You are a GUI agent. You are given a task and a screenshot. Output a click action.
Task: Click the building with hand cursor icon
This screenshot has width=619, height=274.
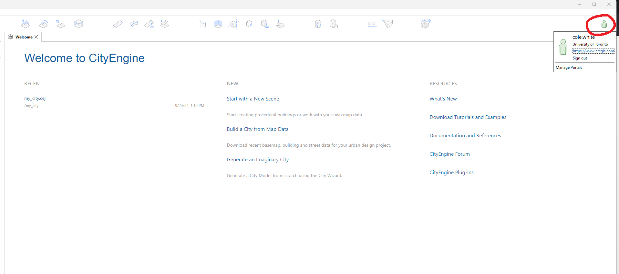334,24
